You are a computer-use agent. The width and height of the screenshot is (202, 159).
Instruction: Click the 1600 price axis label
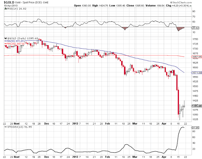[195, 67]
